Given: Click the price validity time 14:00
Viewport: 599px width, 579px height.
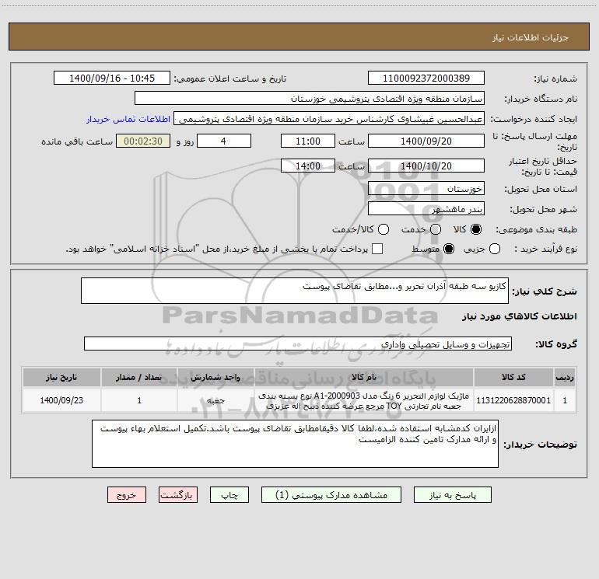Looking at the screenshot, I should tap(308, 166).
